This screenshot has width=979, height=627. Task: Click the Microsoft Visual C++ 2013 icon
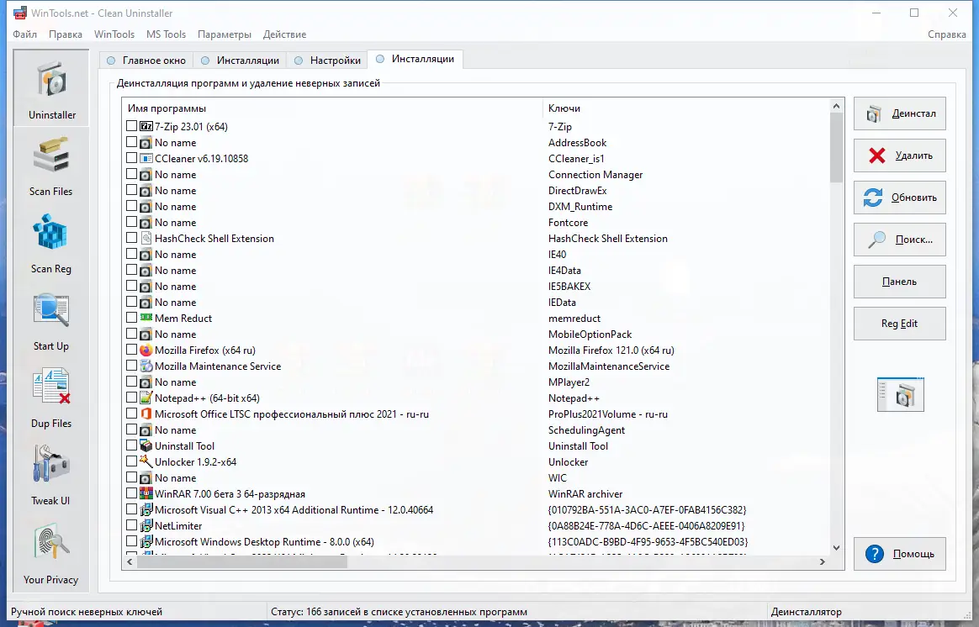(x=146, y=509)
